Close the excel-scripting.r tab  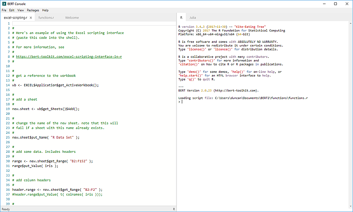[x=30, y=18]
